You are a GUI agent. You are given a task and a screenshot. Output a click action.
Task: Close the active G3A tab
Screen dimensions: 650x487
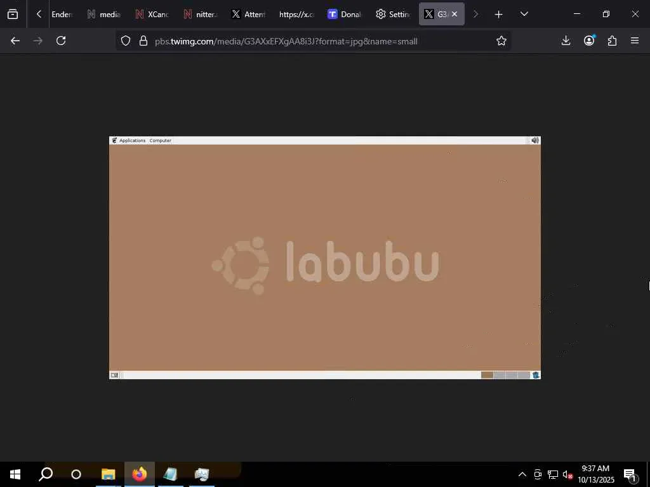click(x=454, y=14)
